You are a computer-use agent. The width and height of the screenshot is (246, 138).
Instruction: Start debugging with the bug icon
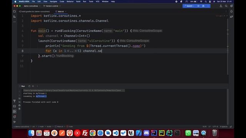(203, 6)
